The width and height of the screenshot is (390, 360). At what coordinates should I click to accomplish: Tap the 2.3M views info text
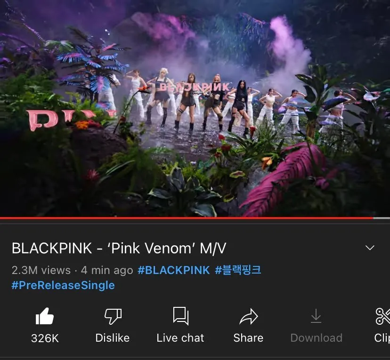(x=41, y=270)
